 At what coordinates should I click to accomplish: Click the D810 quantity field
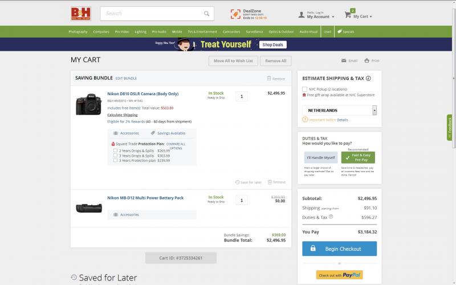click(x=242, y=96)
